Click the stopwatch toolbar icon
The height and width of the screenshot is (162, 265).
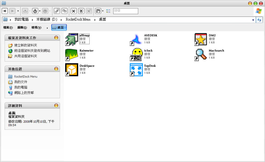pos(35,11)
